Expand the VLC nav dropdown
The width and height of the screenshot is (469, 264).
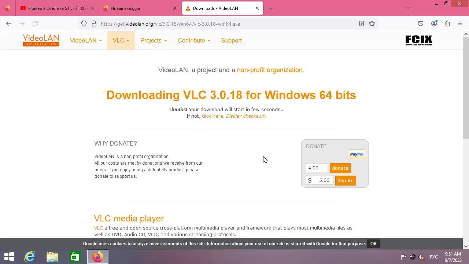(121, 40)
